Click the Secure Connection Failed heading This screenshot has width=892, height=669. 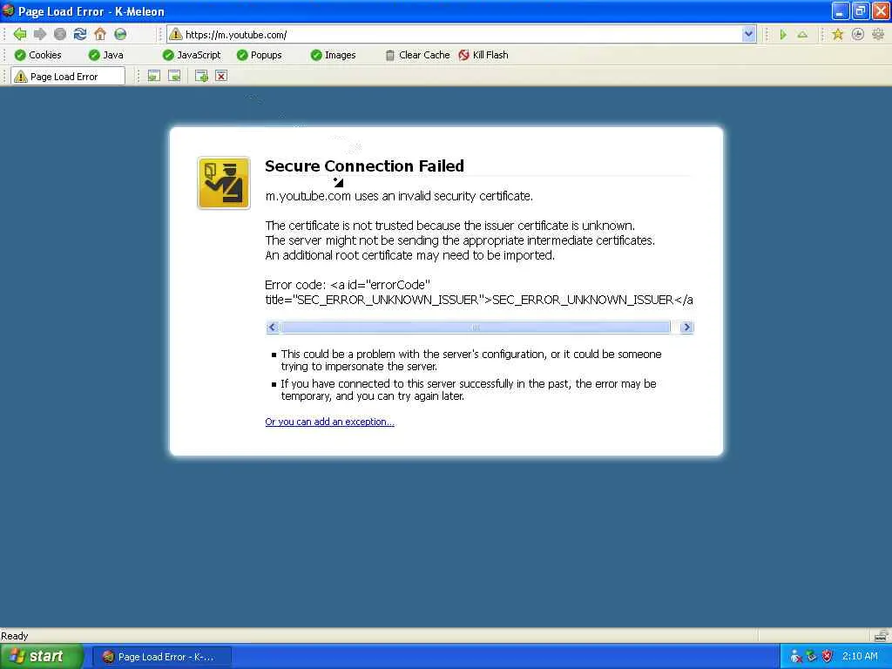365,166
